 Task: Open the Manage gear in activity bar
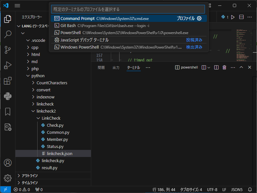[x=7, y=178]
